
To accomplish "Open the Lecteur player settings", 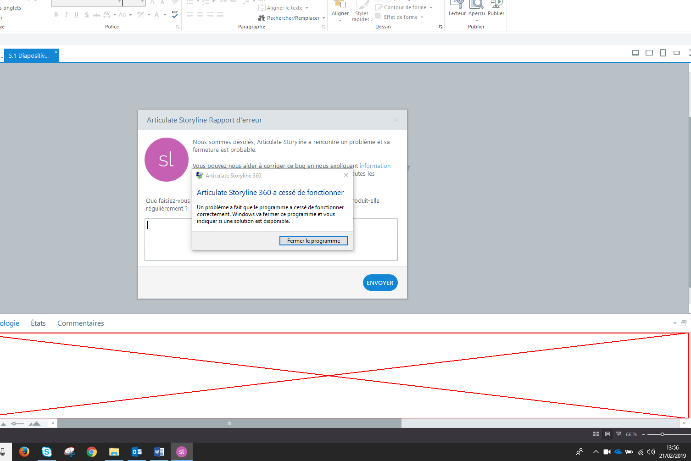I will [457, 9].
